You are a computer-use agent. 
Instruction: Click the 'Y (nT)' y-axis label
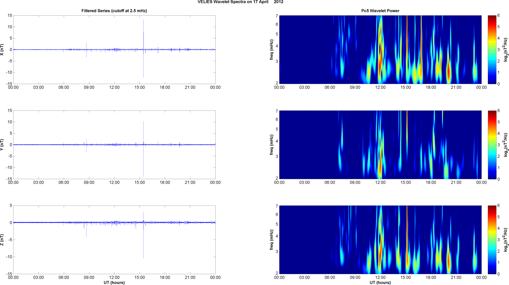click(x=2, y=145)
